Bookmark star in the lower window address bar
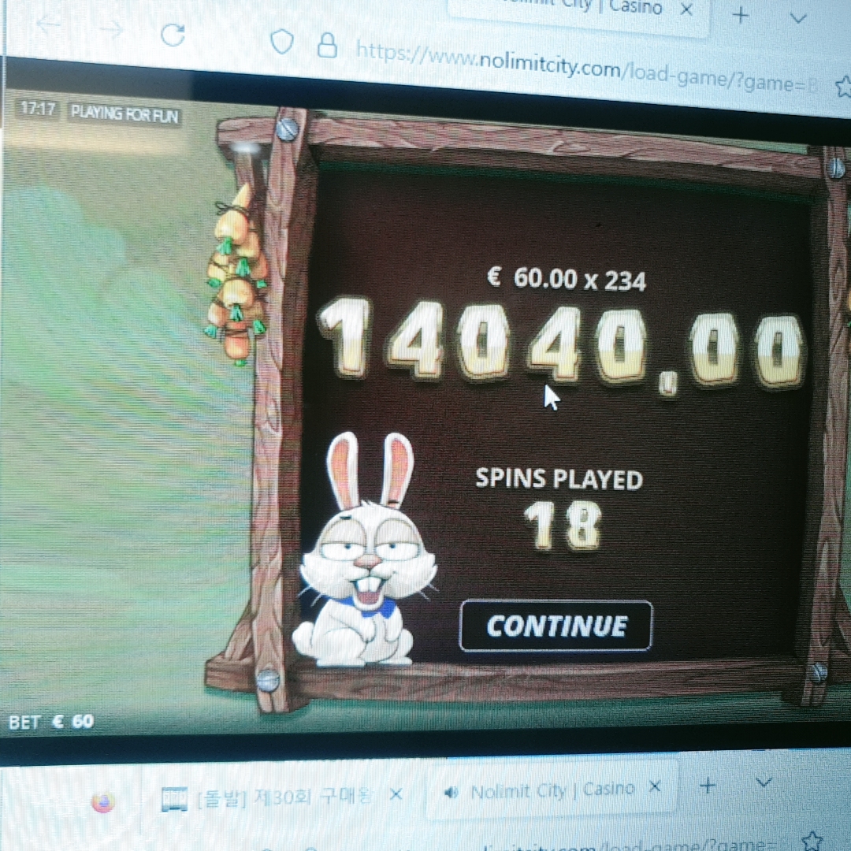This screenshot has height=851, width=851. pyautogui.click(x=812, y=840)
